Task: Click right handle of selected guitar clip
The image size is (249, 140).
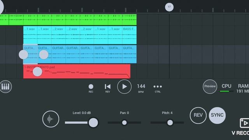Action: pos(44,54)
